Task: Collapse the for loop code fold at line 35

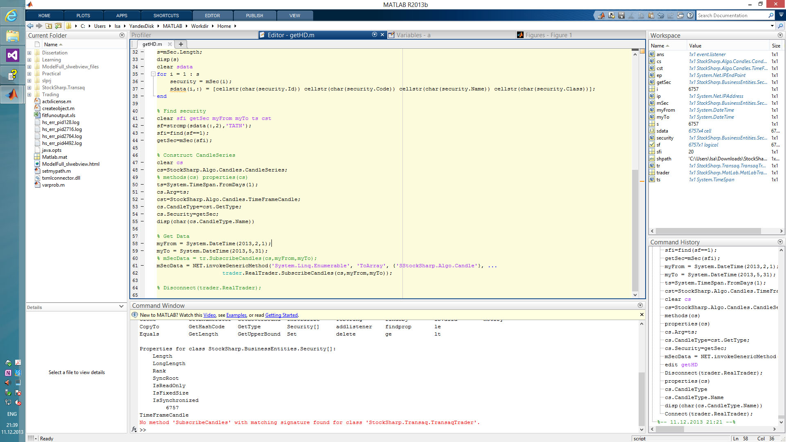Action: [153, 74]
